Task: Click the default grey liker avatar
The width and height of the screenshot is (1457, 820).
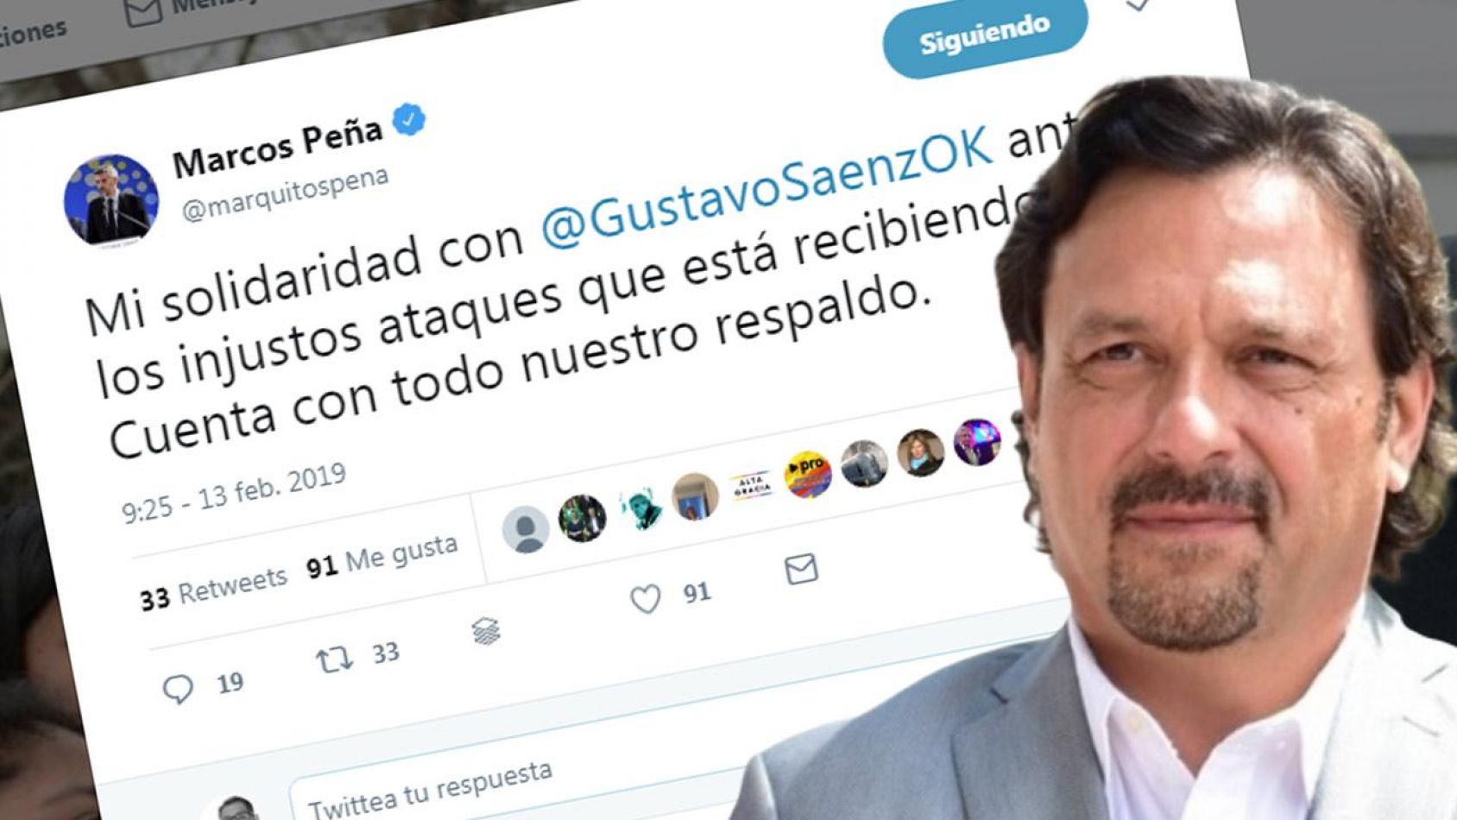Action: click(x=526, y=529)
